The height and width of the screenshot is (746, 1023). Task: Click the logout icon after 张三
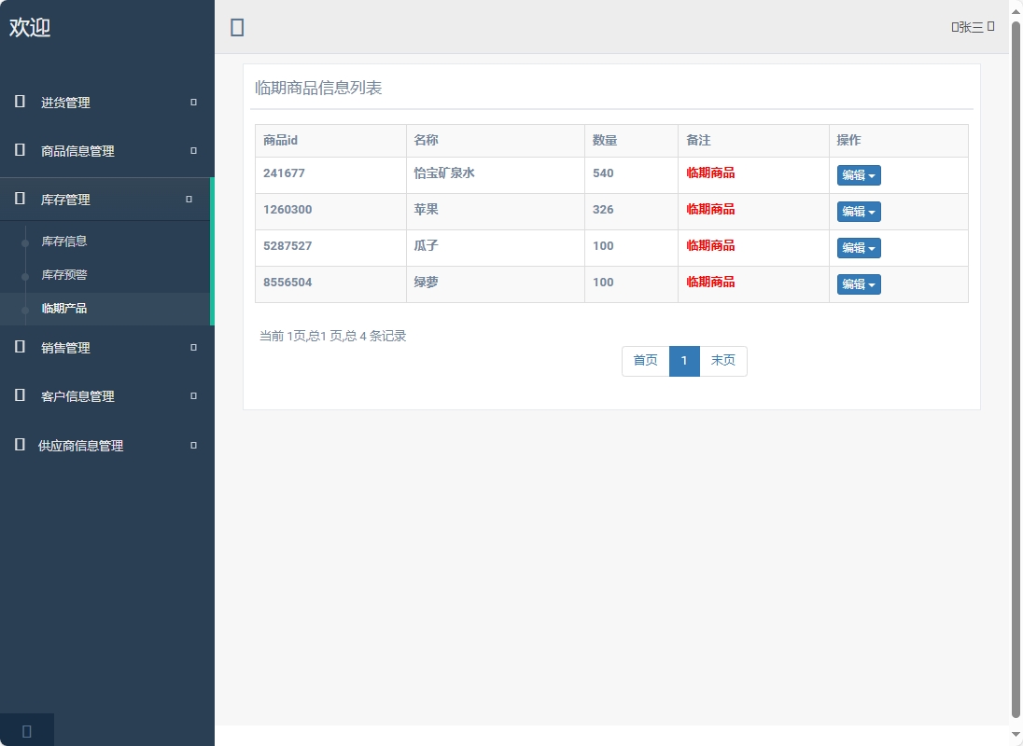(x=992, y=27)
